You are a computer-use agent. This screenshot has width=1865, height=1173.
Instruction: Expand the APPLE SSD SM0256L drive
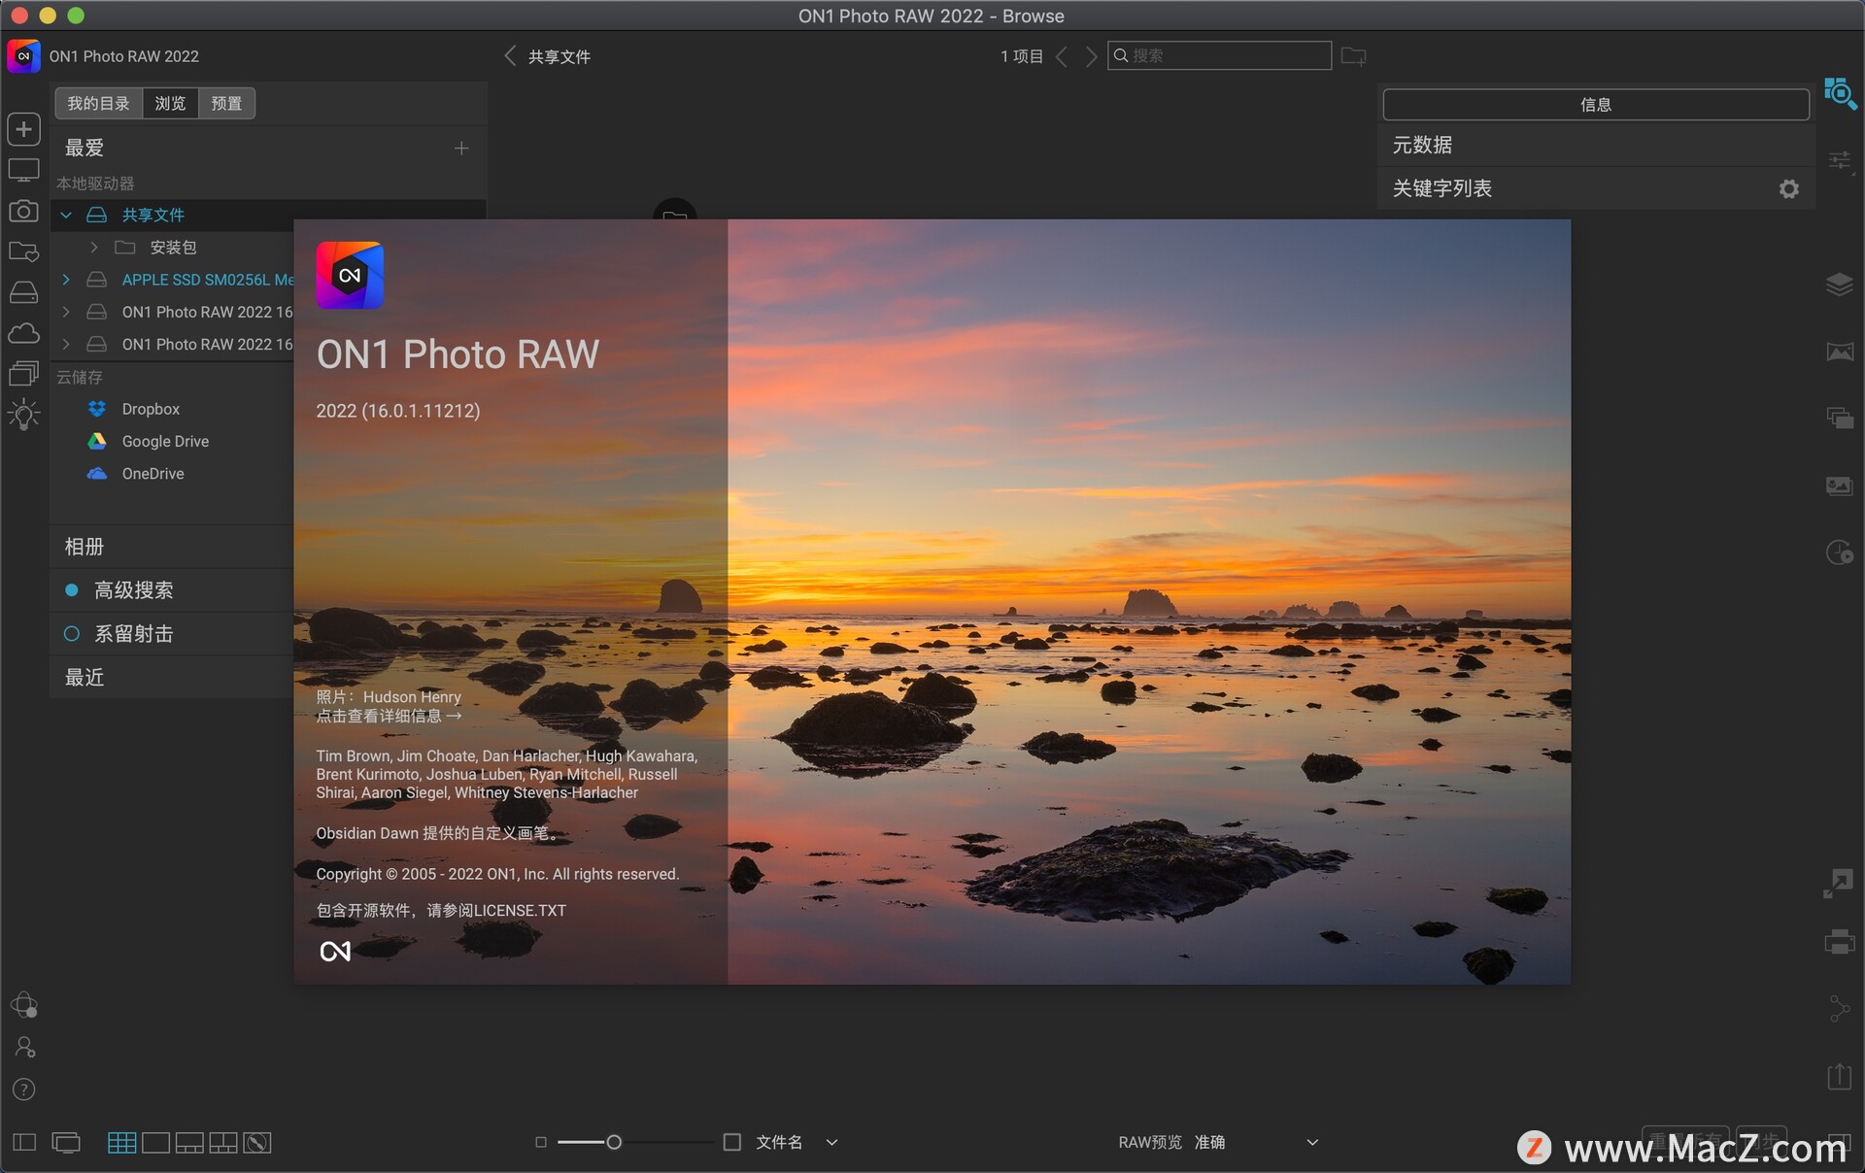tap(66, 280)
